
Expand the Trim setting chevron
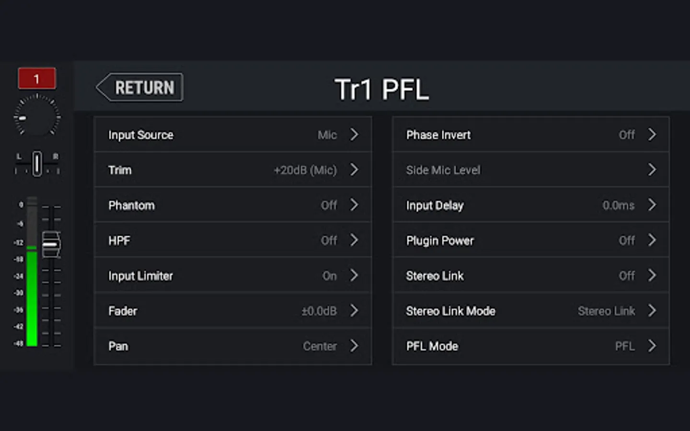tap(354, 170)
